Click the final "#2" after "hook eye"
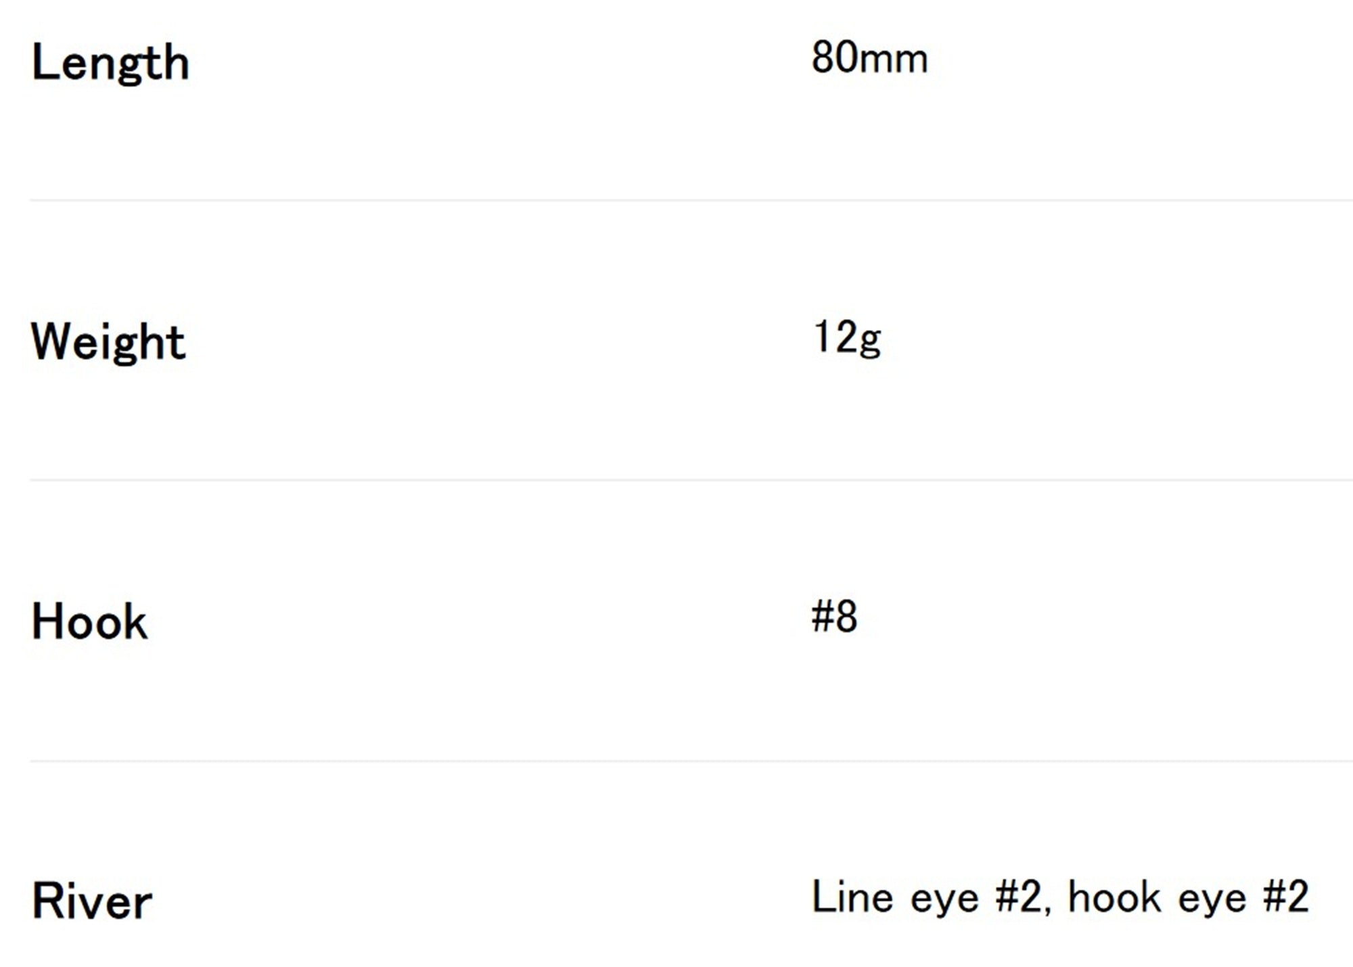The width and height of the screenshot is (1353, 967). [1286, 897]
